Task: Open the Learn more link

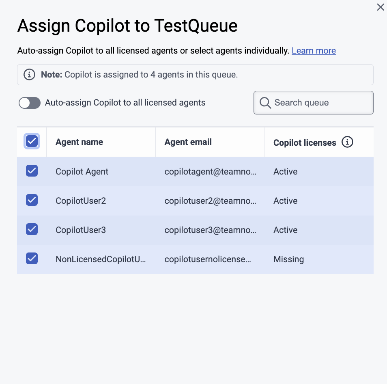Action: [314, 51]
